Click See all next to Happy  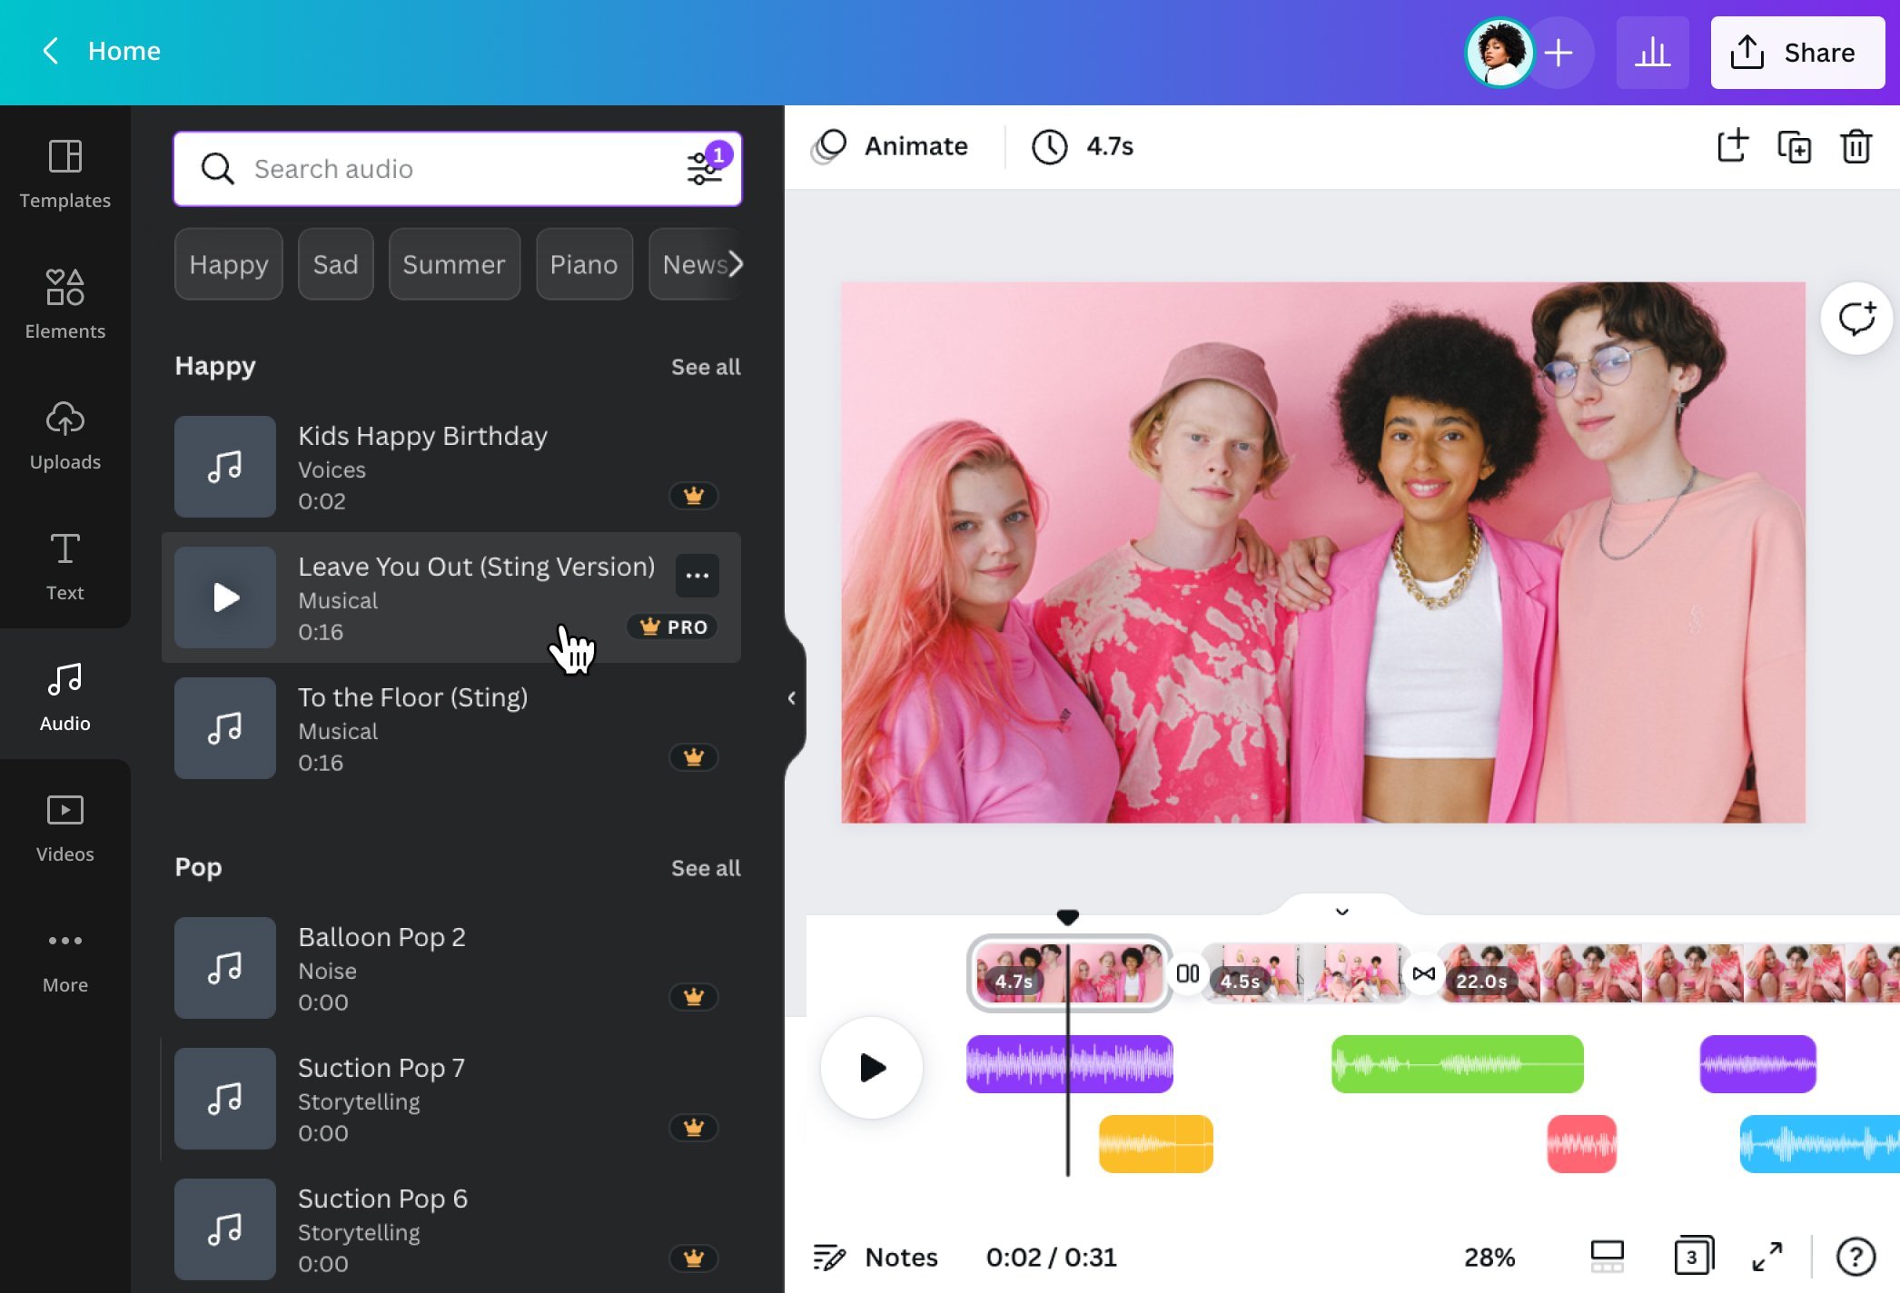click(x=706, y=367)
